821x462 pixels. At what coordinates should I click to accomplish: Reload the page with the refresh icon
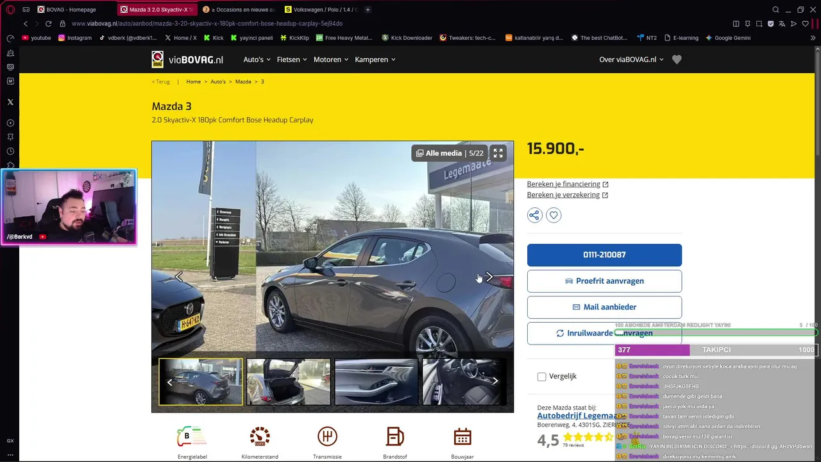(x=48, y=24)
